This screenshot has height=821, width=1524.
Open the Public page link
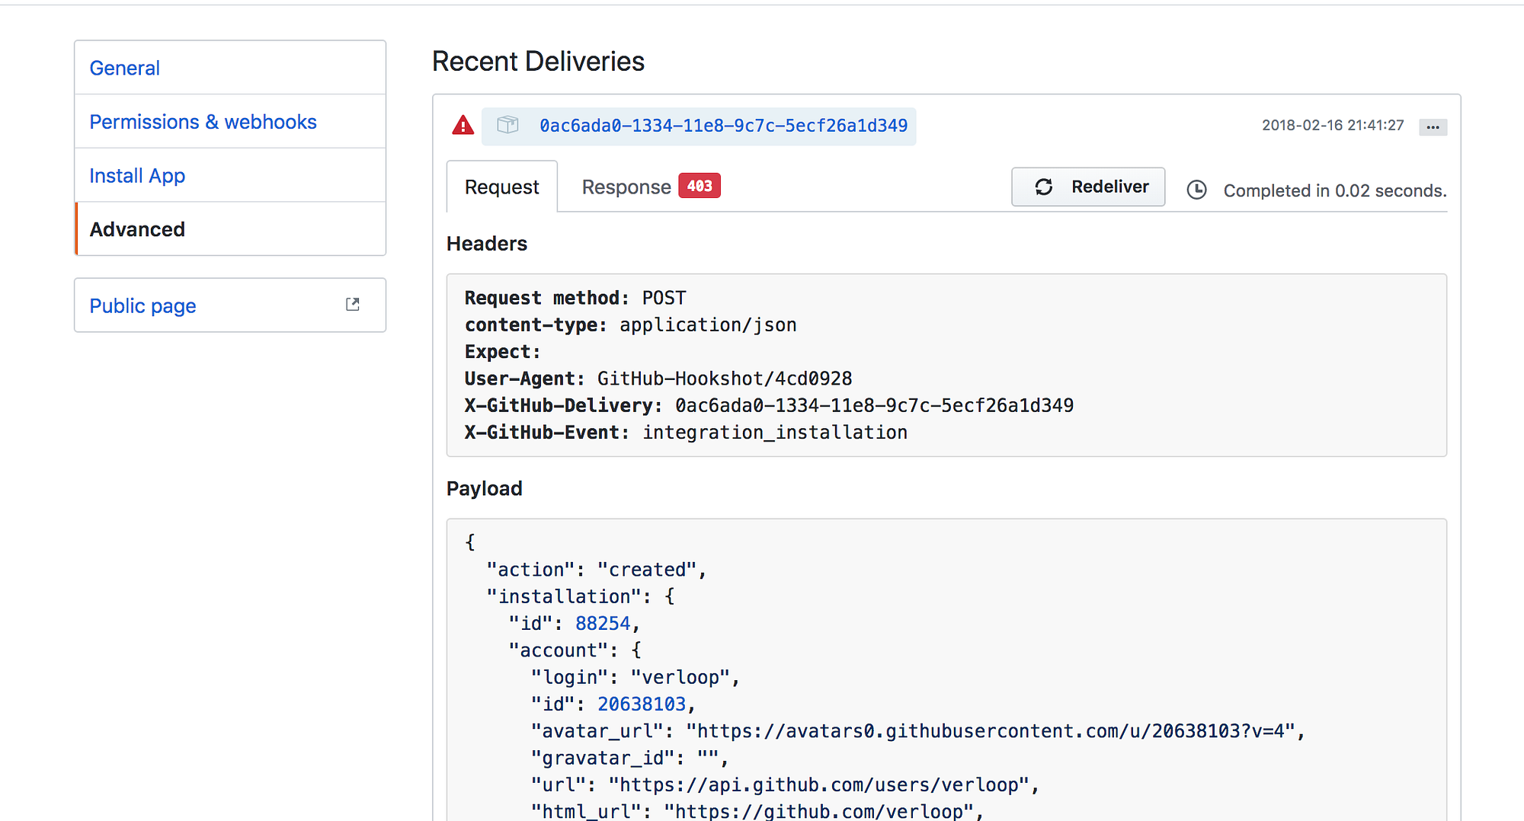click(230, 305)
